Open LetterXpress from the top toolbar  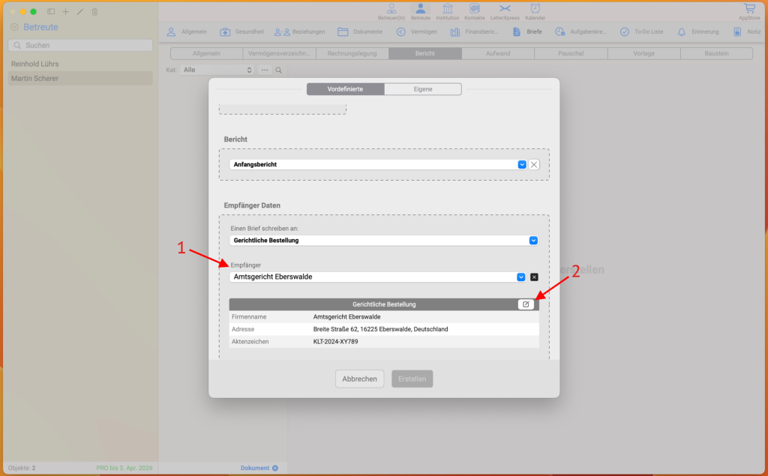(x=505, y=10)
